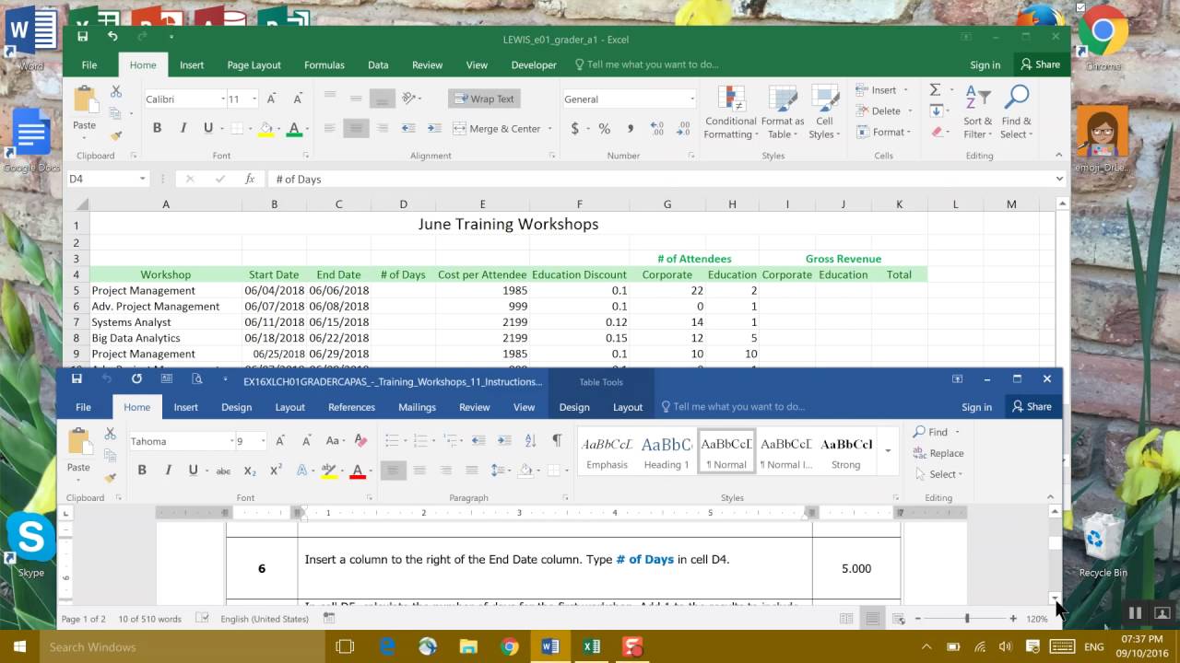Toggle subscript in Word
Viewport: 1180px width, 663px height.
250,471
